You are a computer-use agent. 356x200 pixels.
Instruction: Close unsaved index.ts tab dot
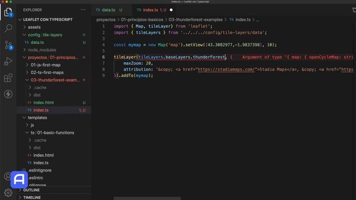pos(171,10)
